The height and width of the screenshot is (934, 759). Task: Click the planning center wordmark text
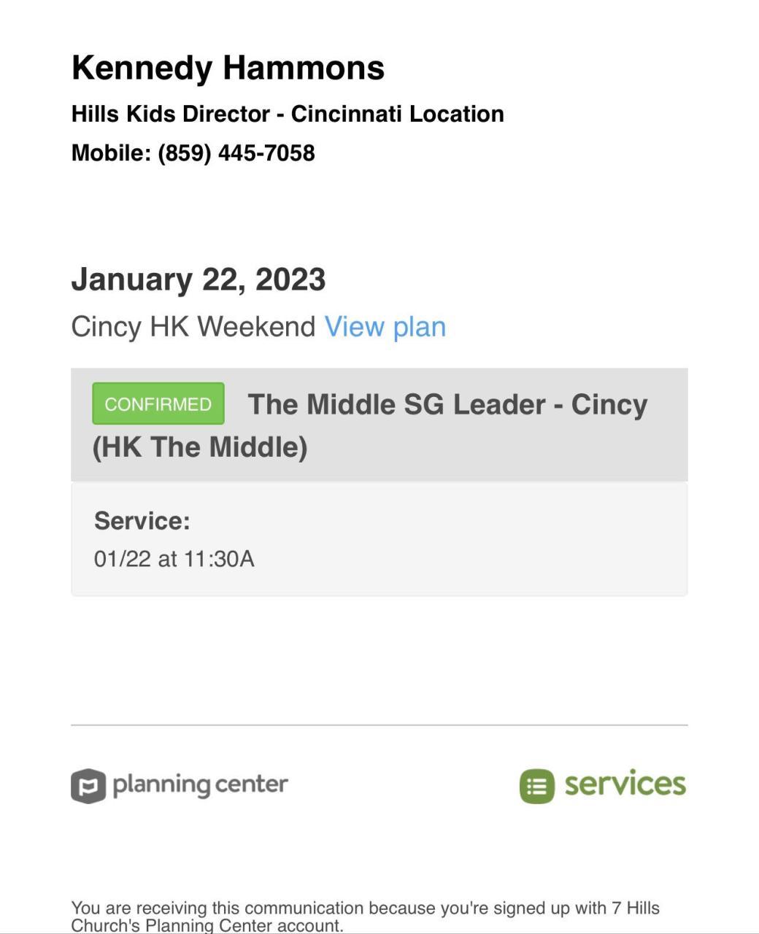tap(201, 785)
